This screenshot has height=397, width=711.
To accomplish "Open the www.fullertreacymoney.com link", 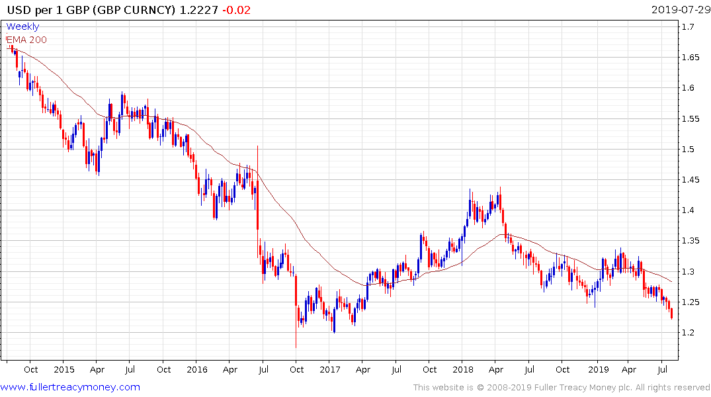I will 70,387.
